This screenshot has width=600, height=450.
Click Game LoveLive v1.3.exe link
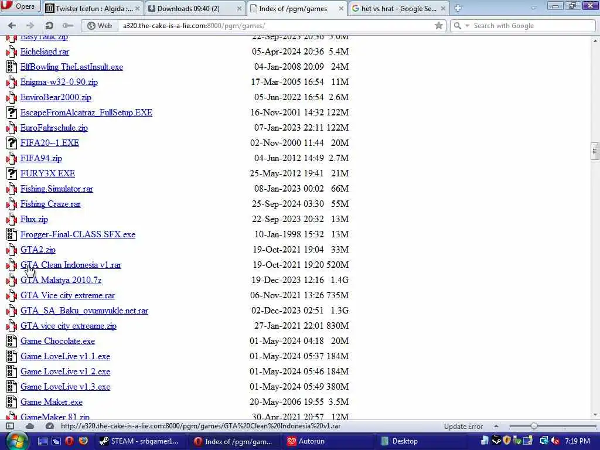(x=65, y=387)
